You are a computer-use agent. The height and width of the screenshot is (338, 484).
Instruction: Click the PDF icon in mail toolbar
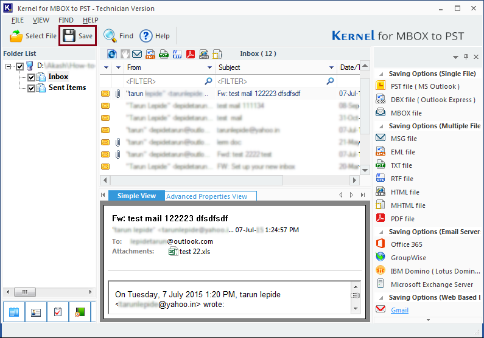tap(191, 54)
